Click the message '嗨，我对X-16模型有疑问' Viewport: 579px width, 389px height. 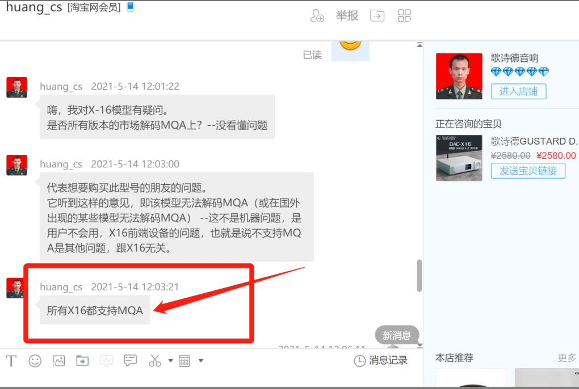tap(157, 117)
